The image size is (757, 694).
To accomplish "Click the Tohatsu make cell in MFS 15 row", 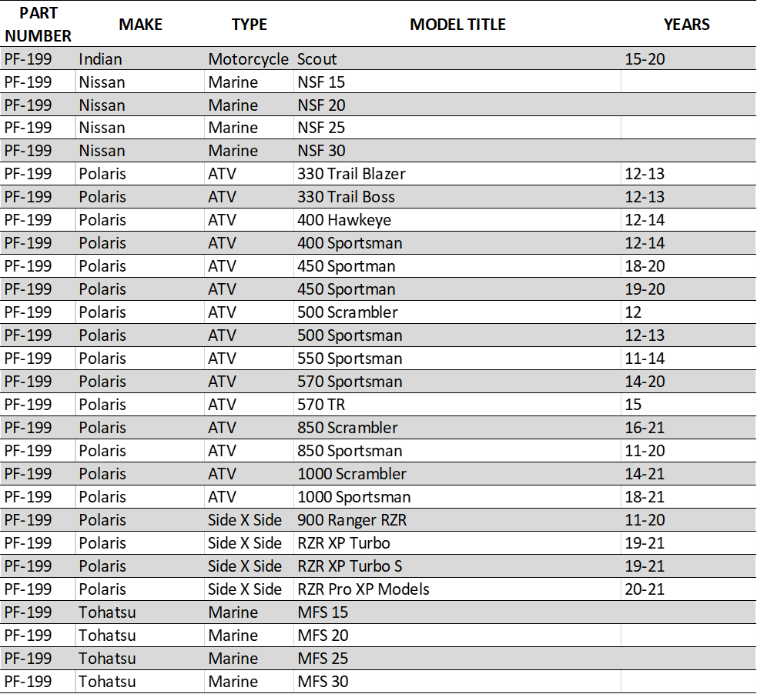I will coord(140,612).
